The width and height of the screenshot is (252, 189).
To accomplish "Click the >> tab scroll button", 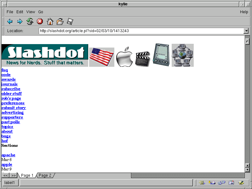I will (x=14, y=175).
